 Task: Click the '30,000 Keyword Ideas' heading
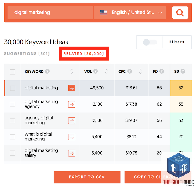[36, 42]
